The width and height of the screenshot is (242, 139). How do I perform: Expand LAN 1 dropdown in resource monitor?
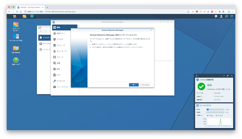point(200,115)
